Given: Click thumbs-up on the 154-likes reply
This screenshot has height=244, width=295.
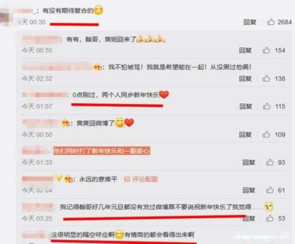Looking at the screenshot, I should tap(266, 50).
